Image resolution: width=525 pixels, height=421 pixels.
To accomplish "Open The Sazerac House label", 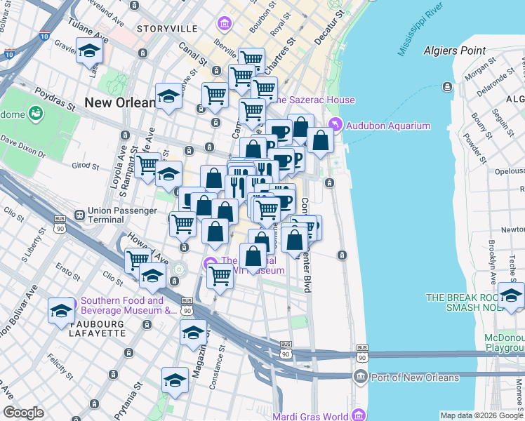I will coord(313,100).
